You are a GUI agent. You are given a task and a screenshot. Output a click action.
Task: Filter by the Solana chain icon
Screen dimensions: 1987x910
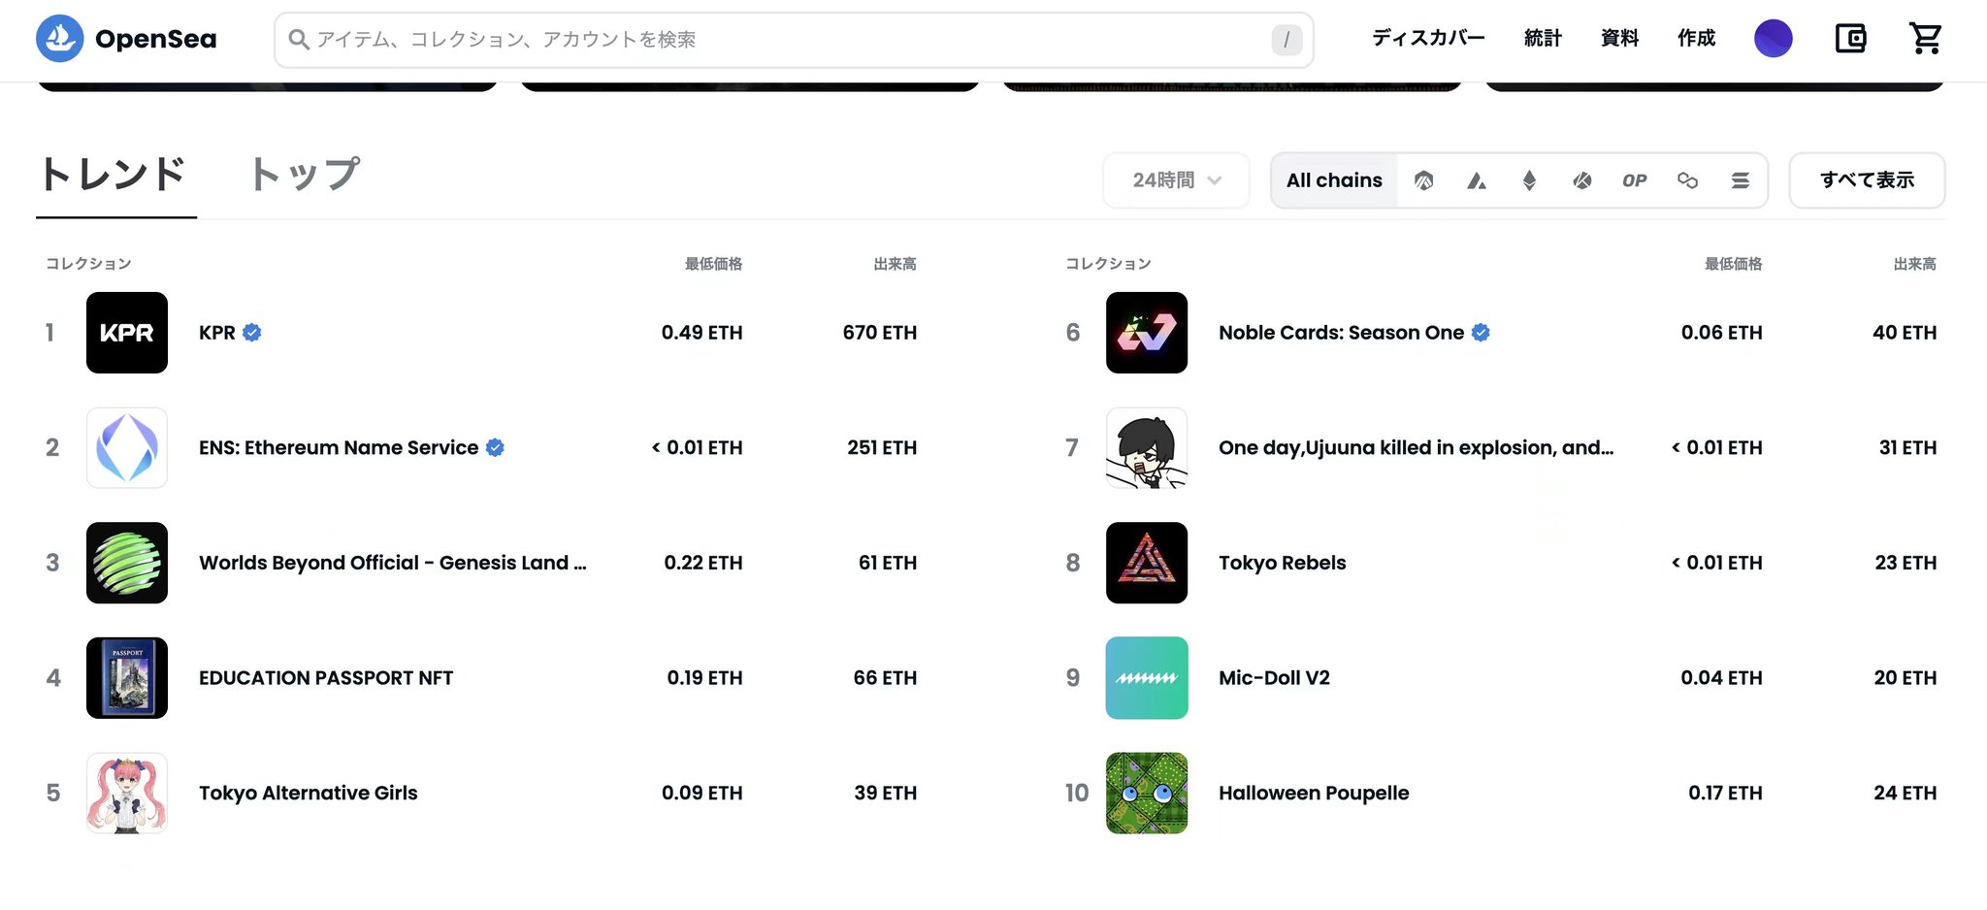coord(1741,180)
